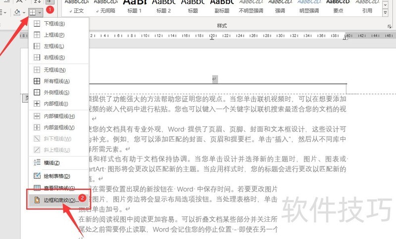Apply the 副标题 style
The height and width of the screenshot is (239, 396).
coord(222,6)
